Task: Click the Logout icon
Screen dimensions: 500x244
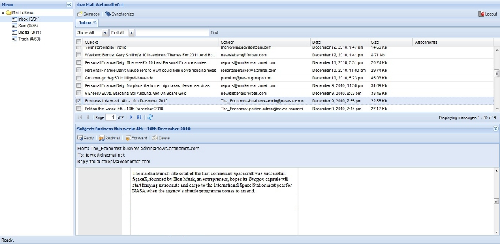Action: tap(481, 14)
